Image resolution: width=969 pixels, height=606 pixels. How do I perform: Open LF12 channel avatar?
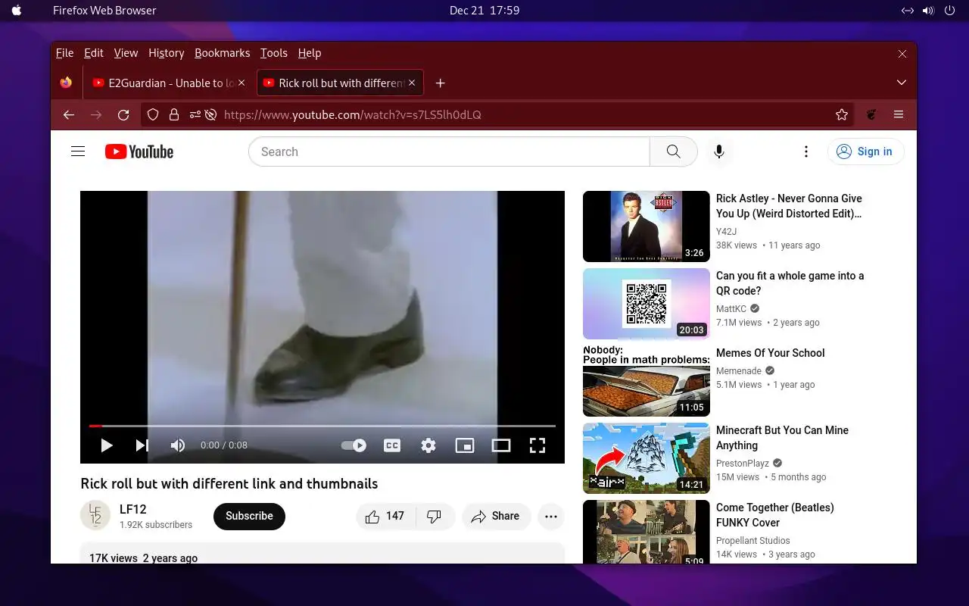point(95,516)
